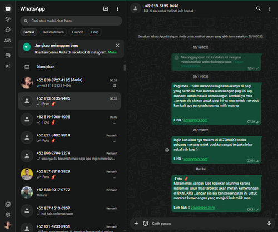Click the green megaphone icon in the banner
The image size is (278, 232).
tap(27, 47)
